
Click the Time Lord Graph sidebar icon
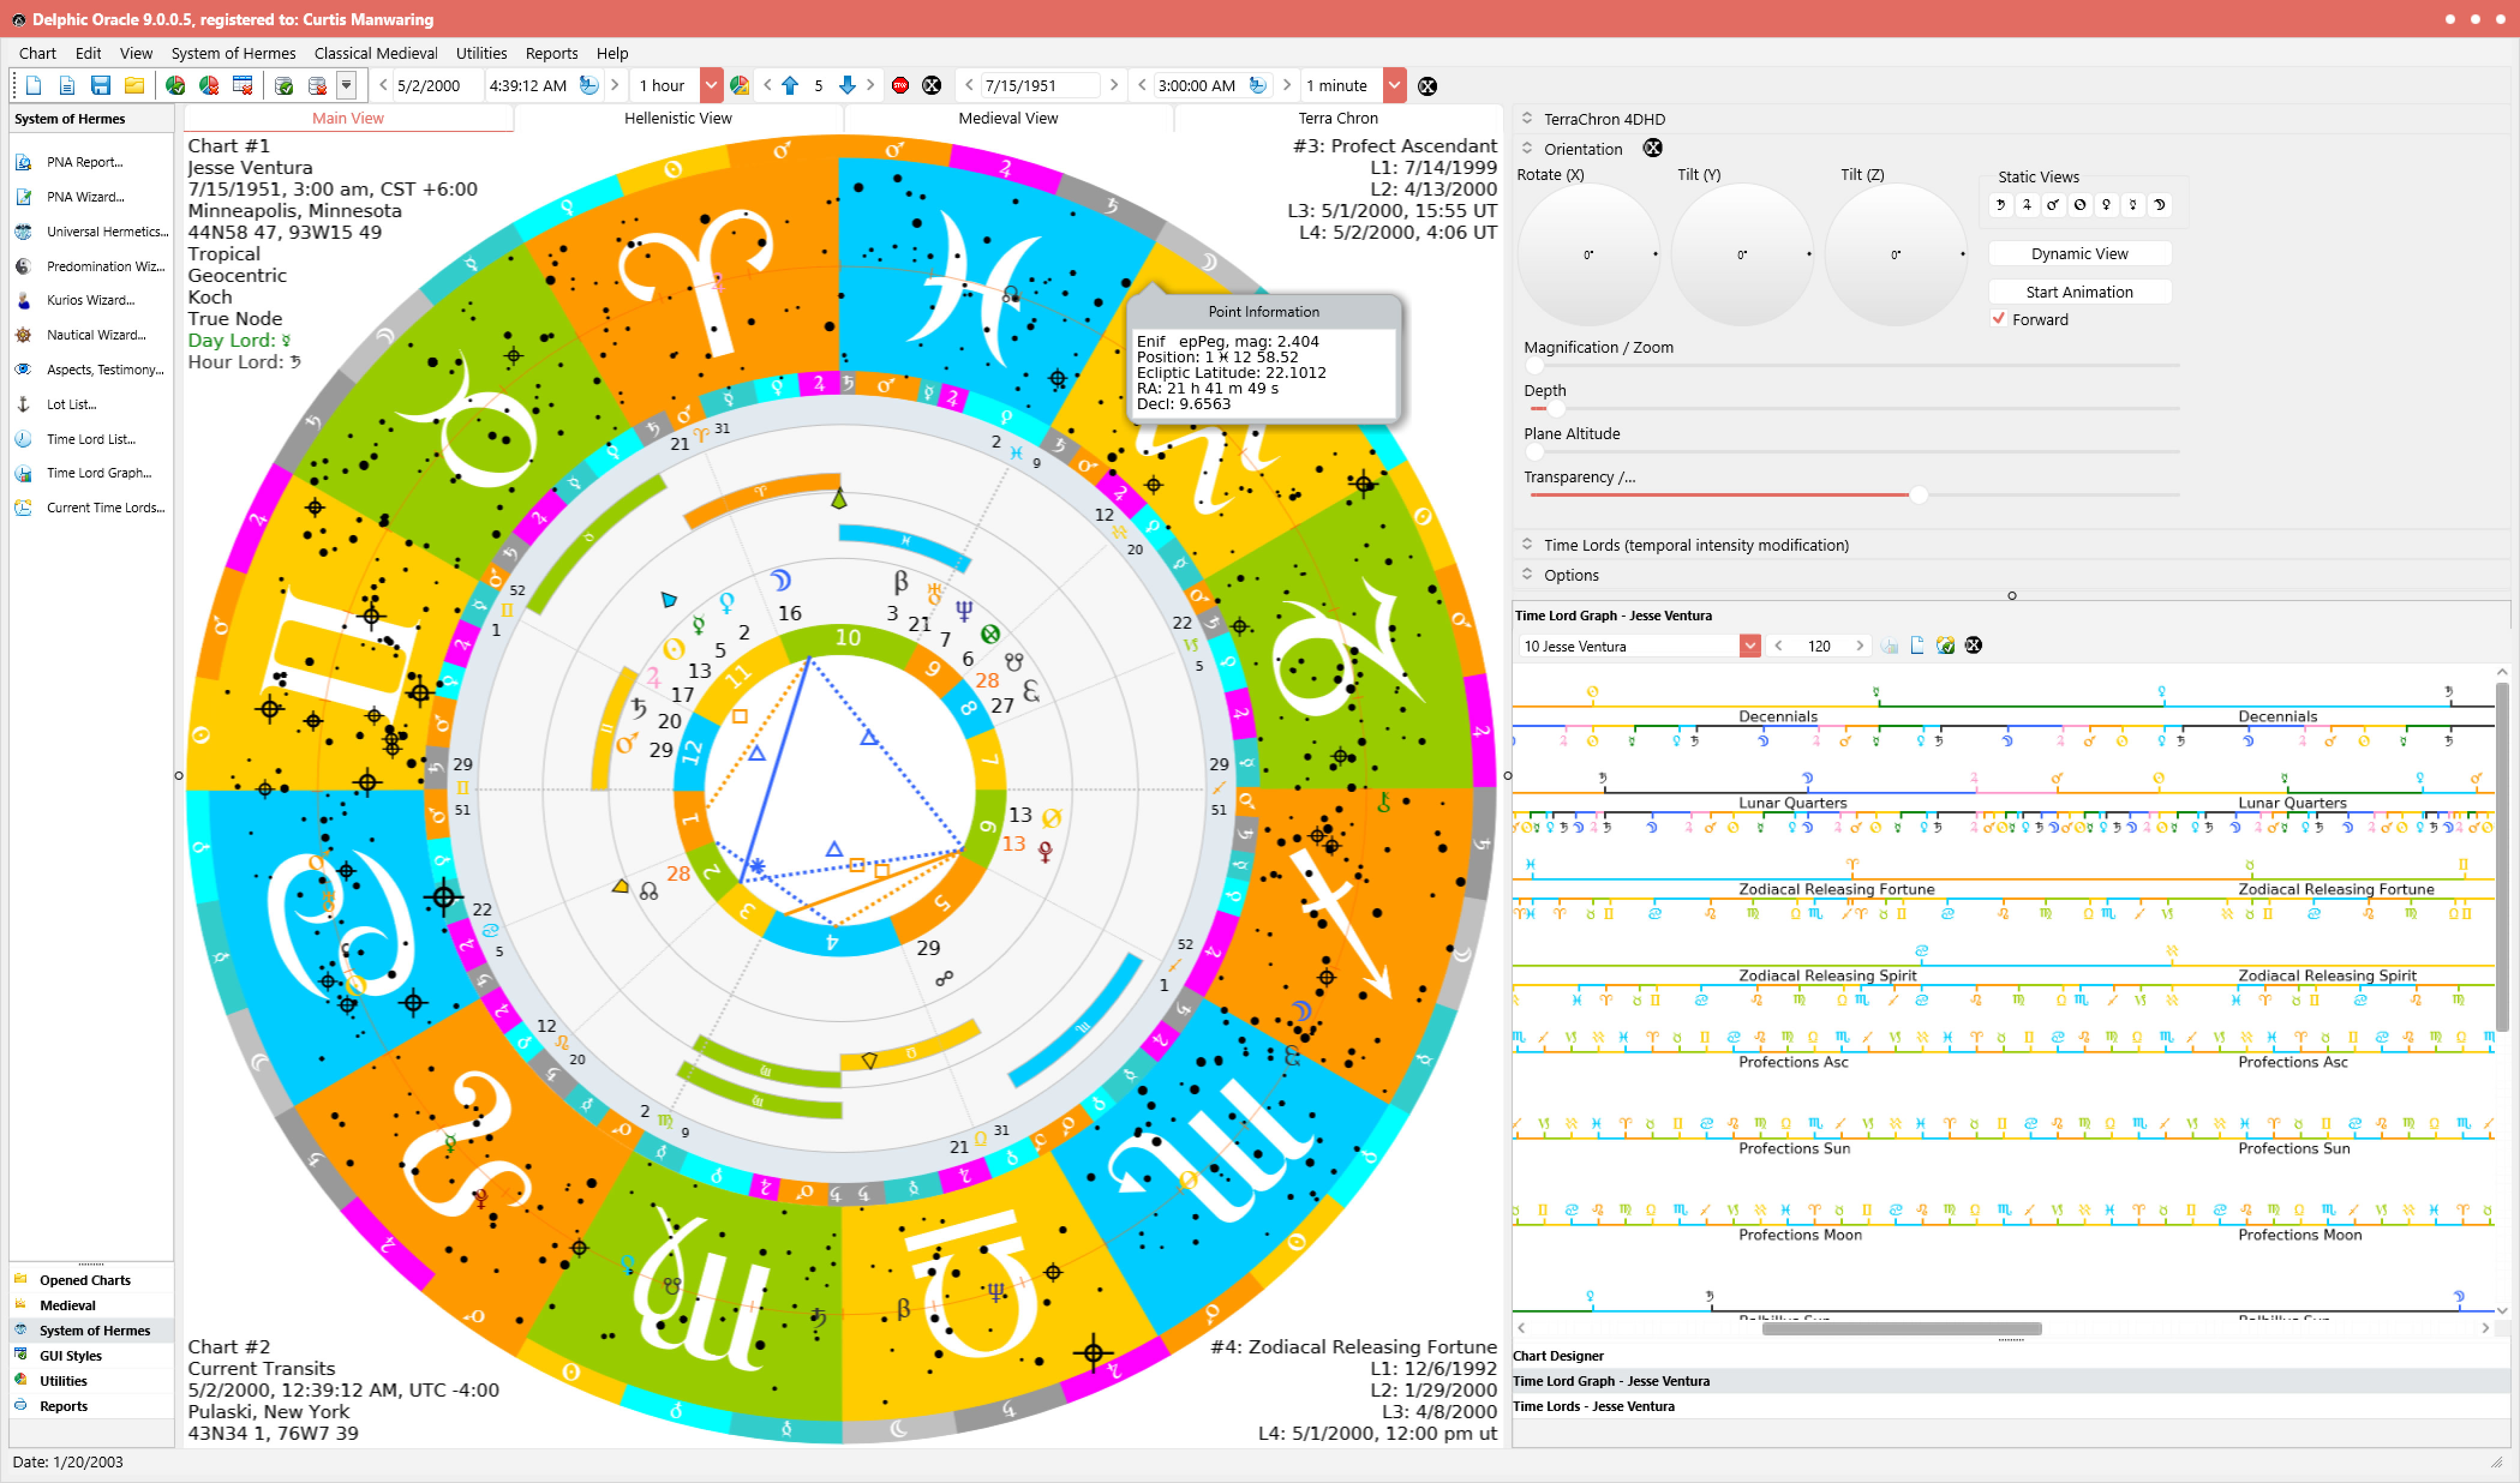(x=25, y=472)
